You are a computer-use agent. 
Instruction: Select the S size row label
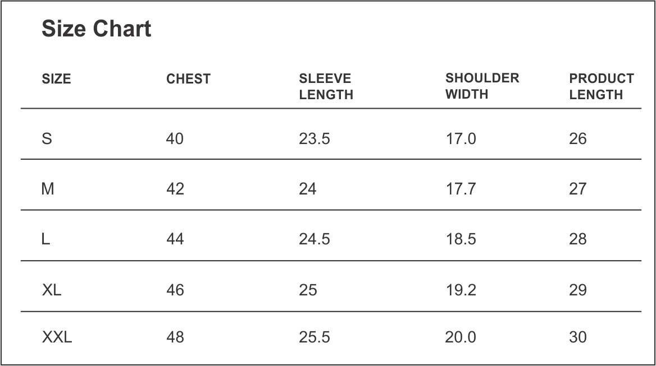47,138
